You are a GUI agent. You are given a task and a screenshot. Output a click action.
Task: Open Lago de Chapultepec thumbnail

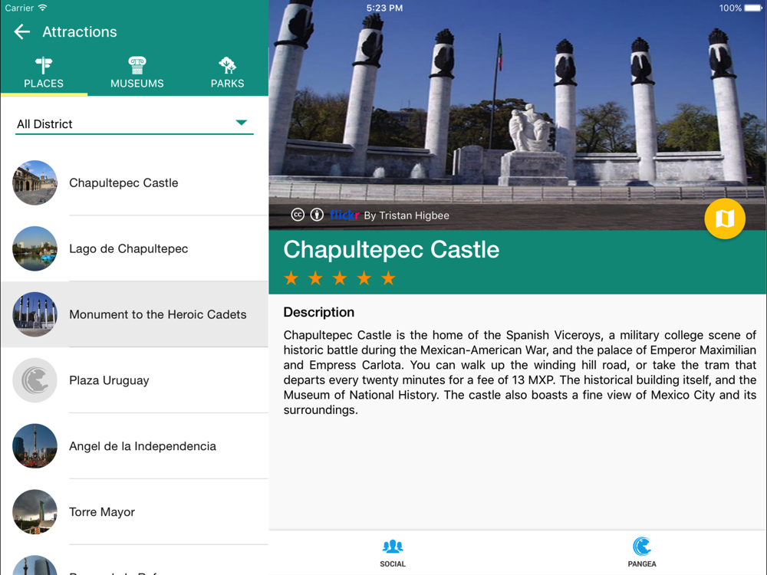point(35,249)
